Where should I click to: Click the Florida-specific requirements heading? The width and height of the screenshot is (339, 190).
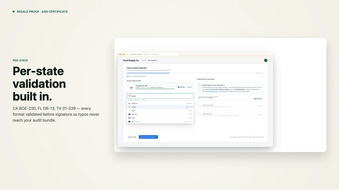206,79
